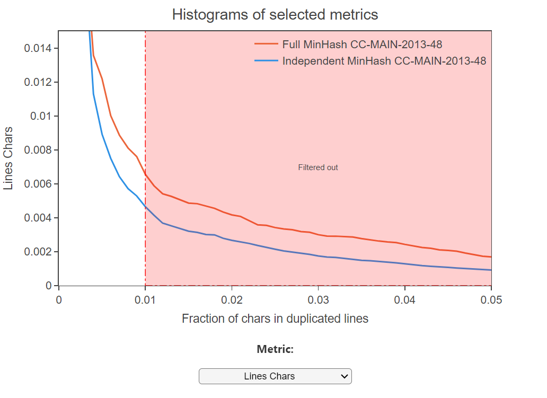Click the 0.04 x-axis tick label

[405, 300]
